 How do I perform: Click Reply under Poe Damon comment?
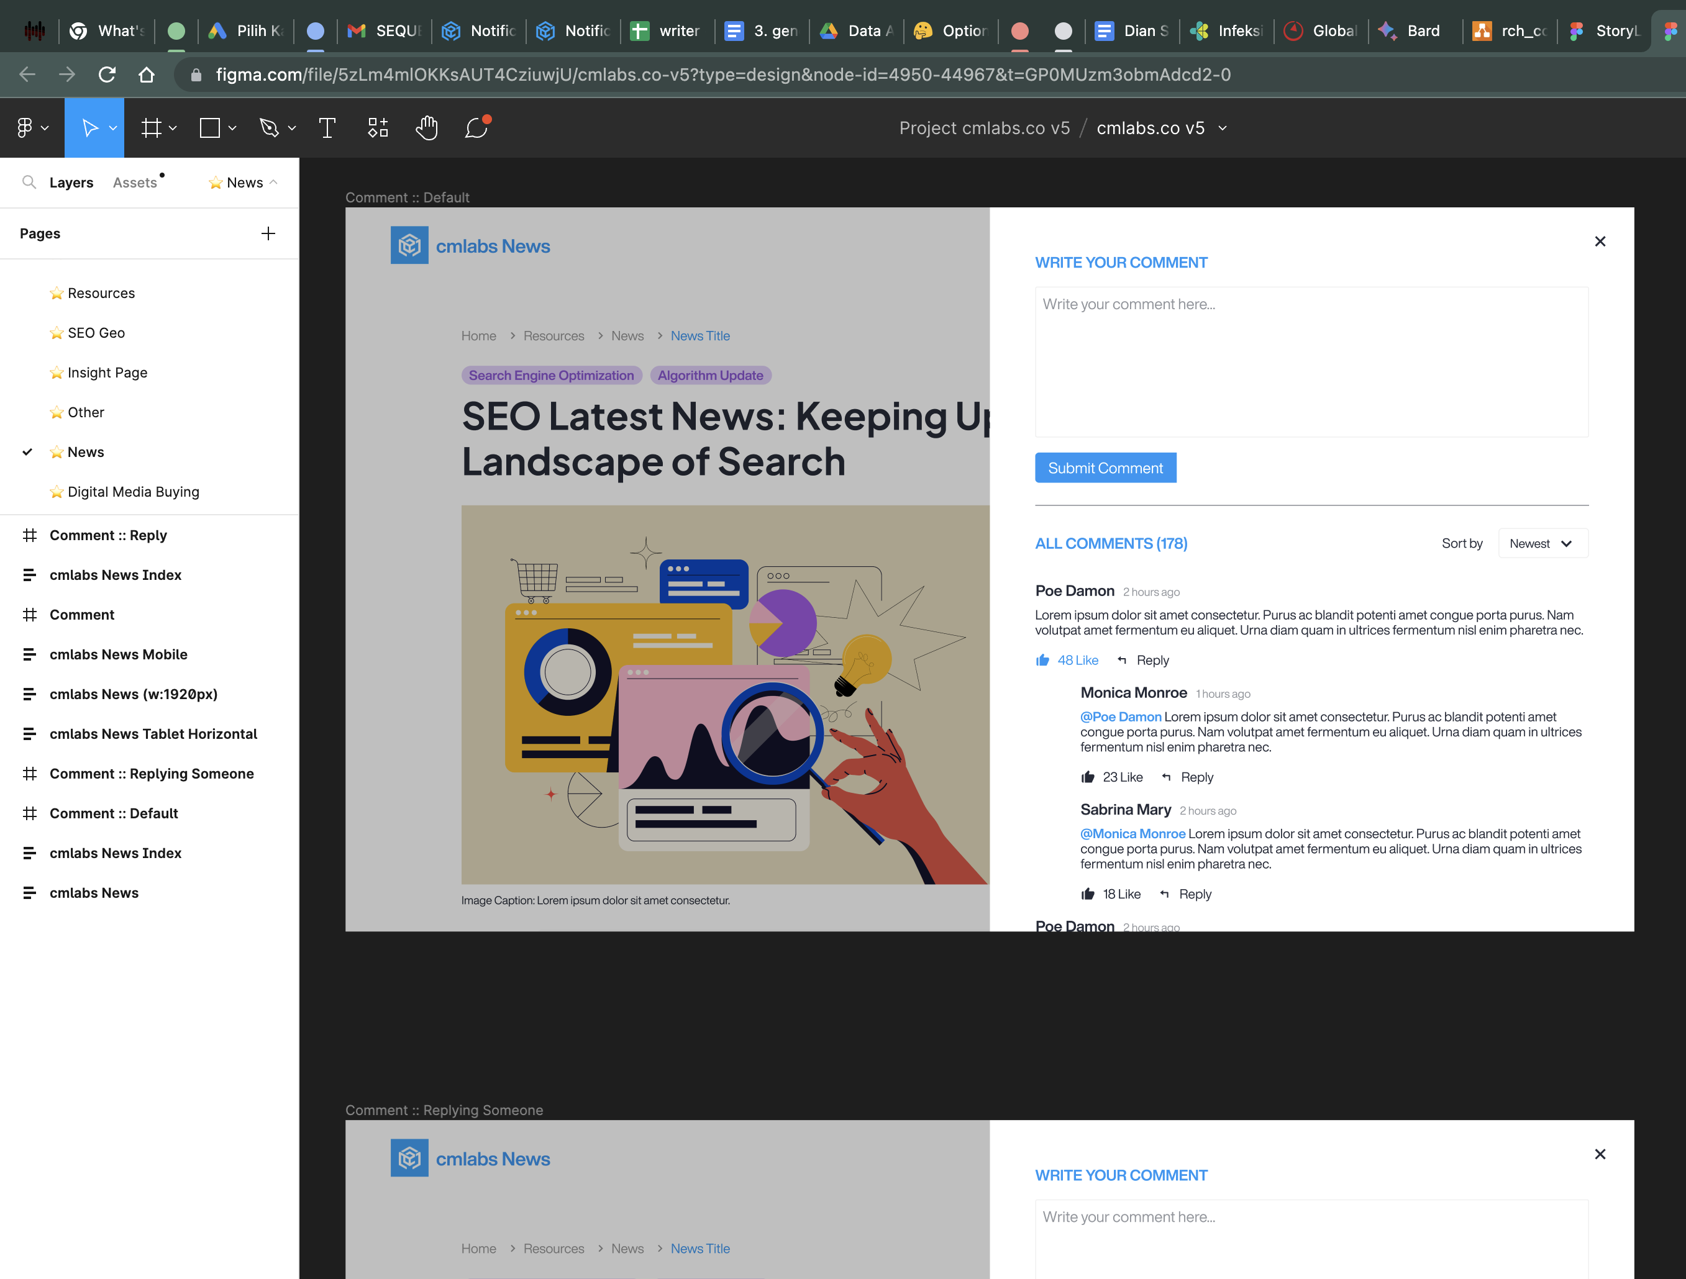(x=1152, y=661)
